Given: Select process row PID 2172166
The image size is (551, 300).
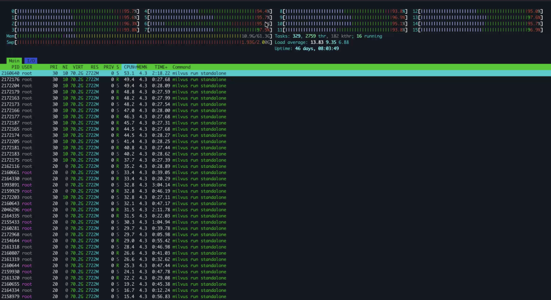Looking at the screenshot, I should pos(275,111).
